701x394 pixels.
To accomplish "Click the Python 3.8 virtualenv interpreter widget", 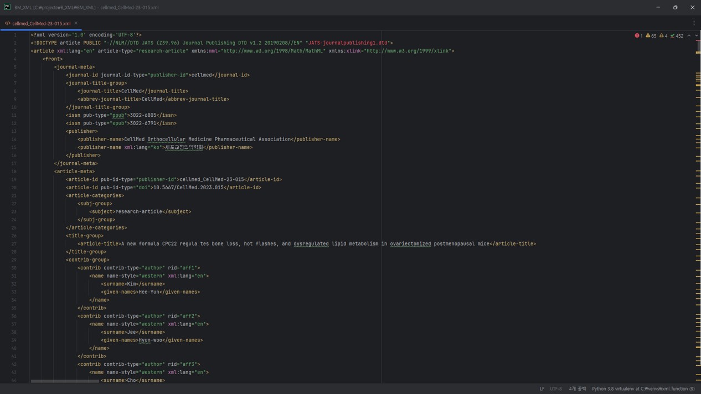I will tap(643, 388).
